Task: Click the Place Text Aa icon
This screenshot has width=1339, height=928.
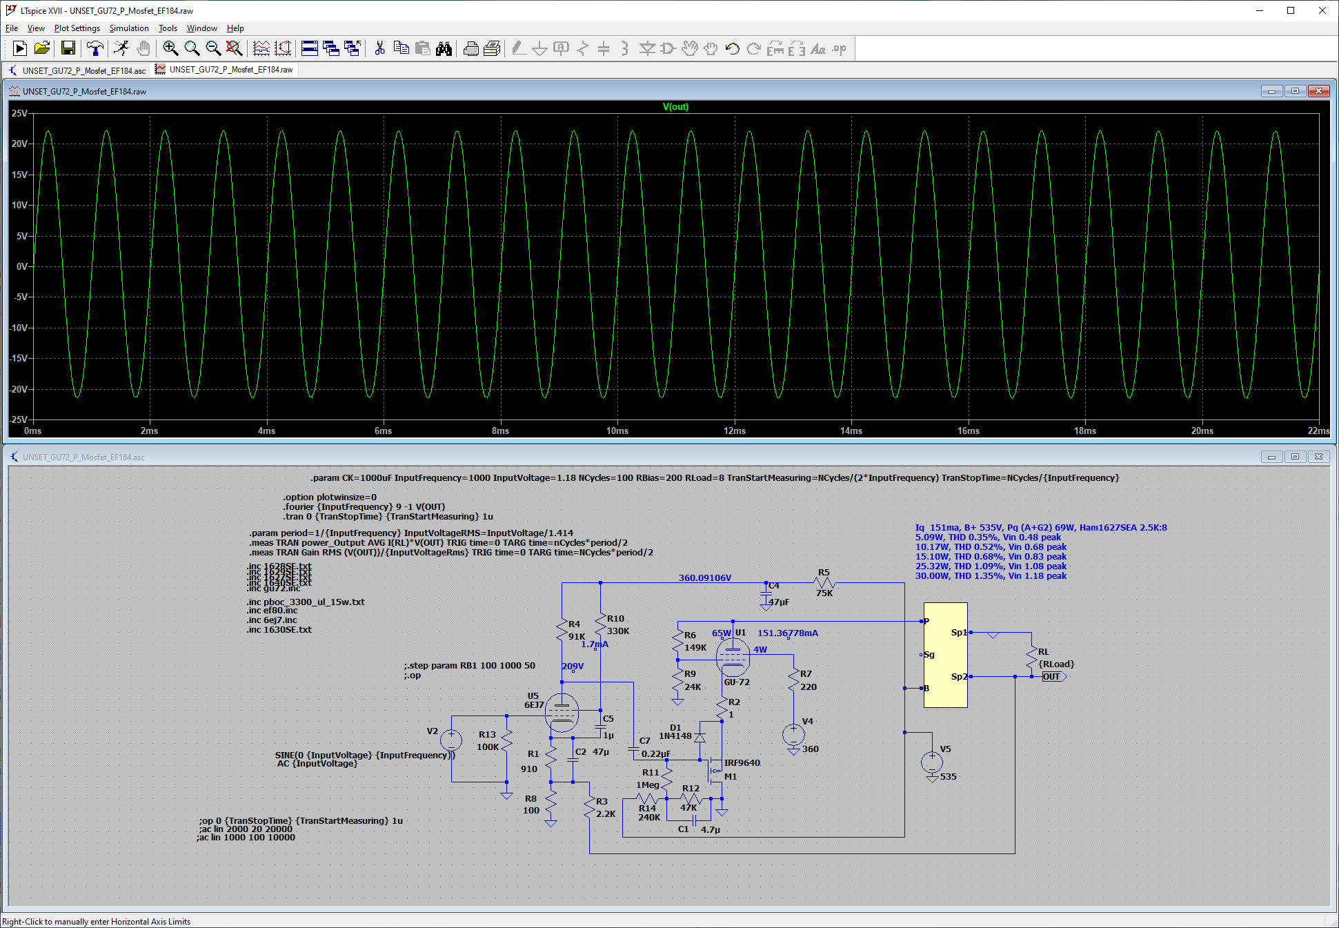Action: [817, 48]
